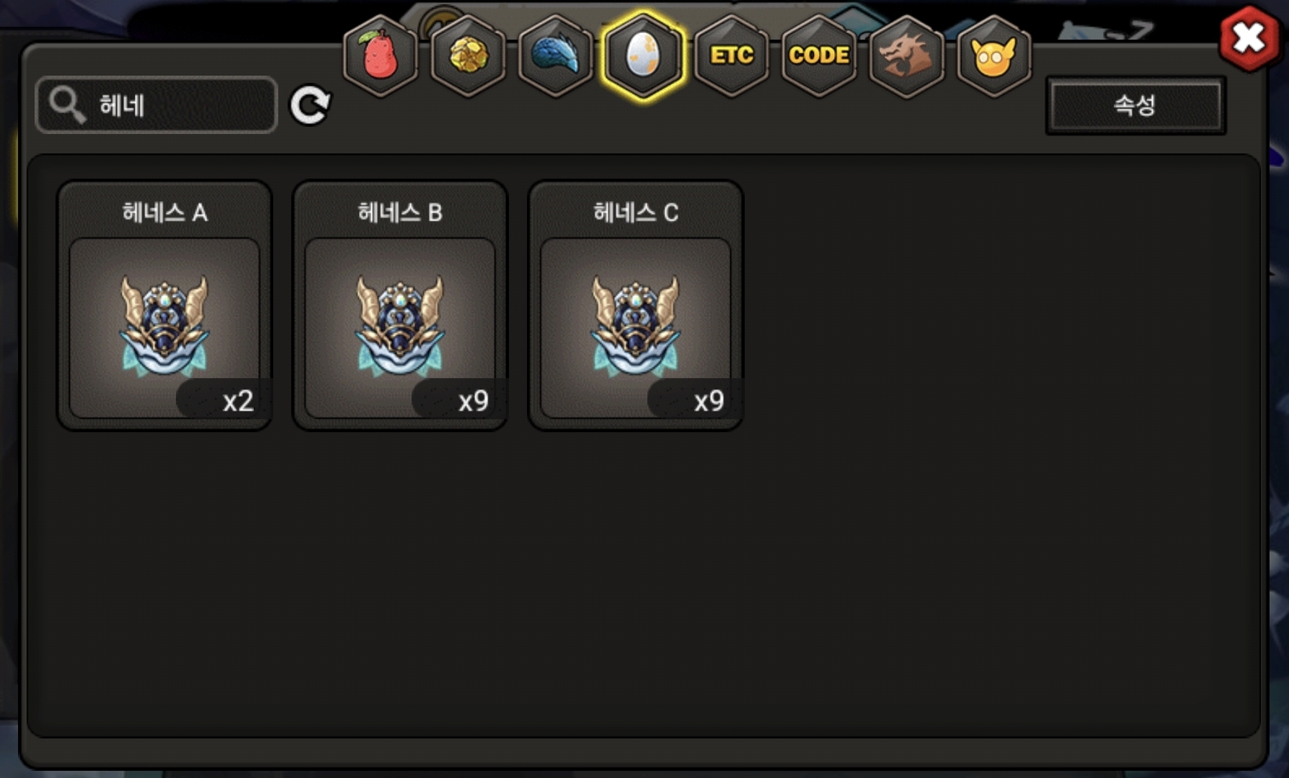This screenshot has width=1289, height=778.
Task: Select the 헤네스 A egg item
Action: pos(164,305)
